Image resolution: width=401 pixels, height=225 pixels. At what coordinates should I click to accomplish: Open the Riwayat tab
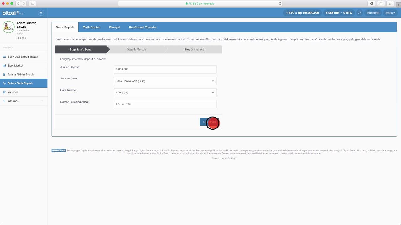pos(115,27)
